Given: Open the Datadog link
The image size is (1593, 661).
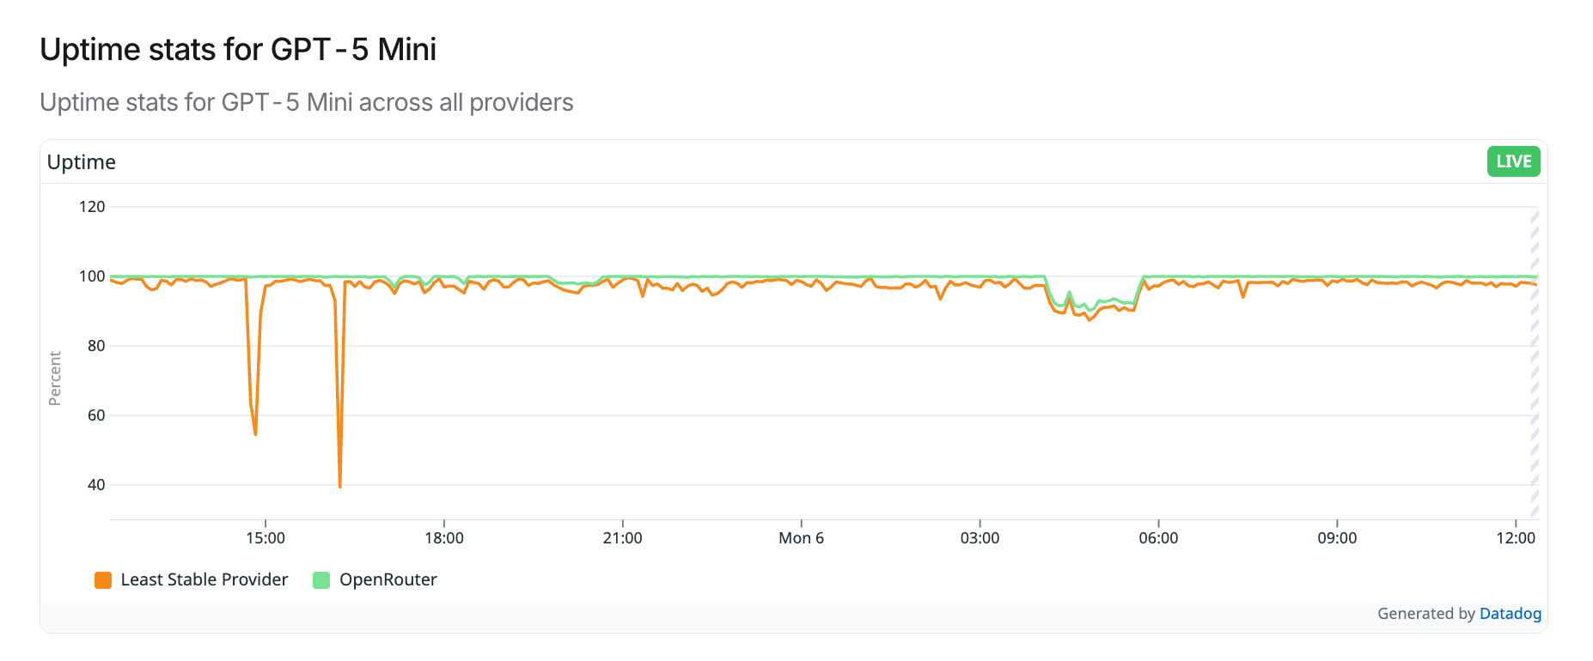Looking at the screenshot, I should click(x=1510, y=614).
